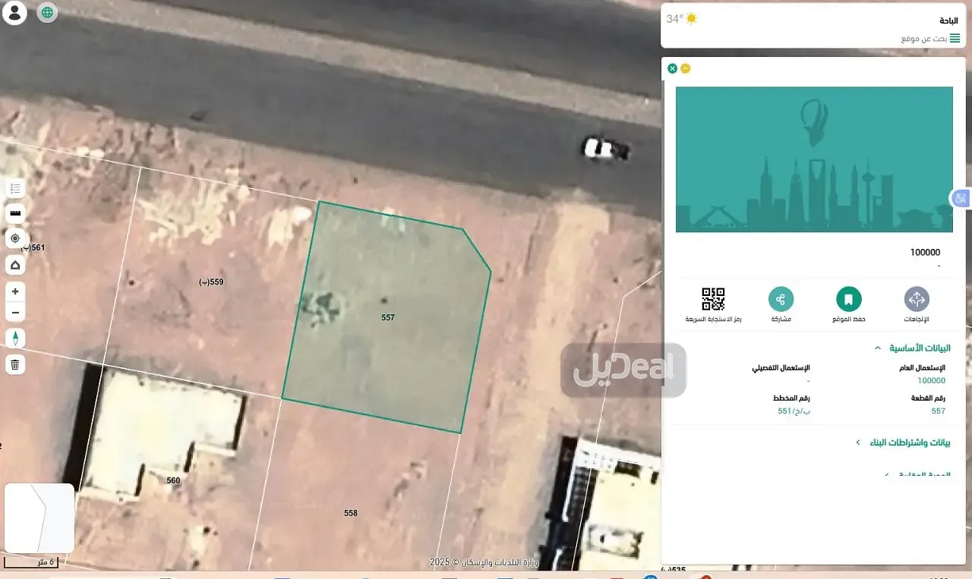Open the user profile icon
This screenshot has width=972, height=579.
point(14,13)
